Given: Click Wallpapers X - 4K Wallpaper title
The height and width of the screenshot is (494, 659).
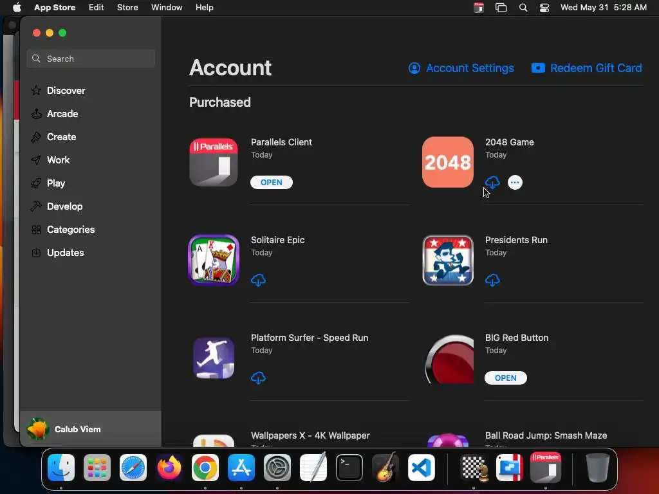Looking at the screenshot, I should pyautogui.click(x=310, y=435).
